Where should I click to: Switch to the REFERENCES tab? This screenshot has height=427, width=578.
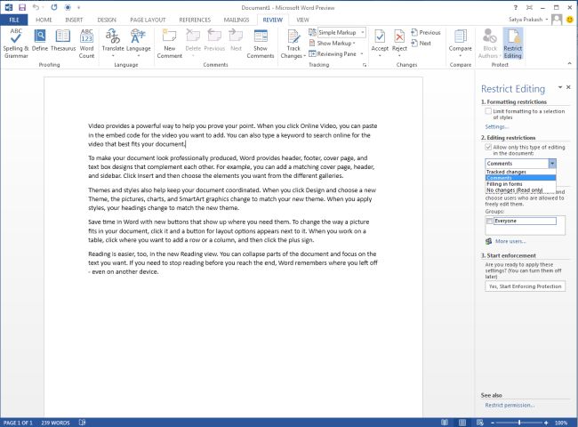tap(195, 20)
